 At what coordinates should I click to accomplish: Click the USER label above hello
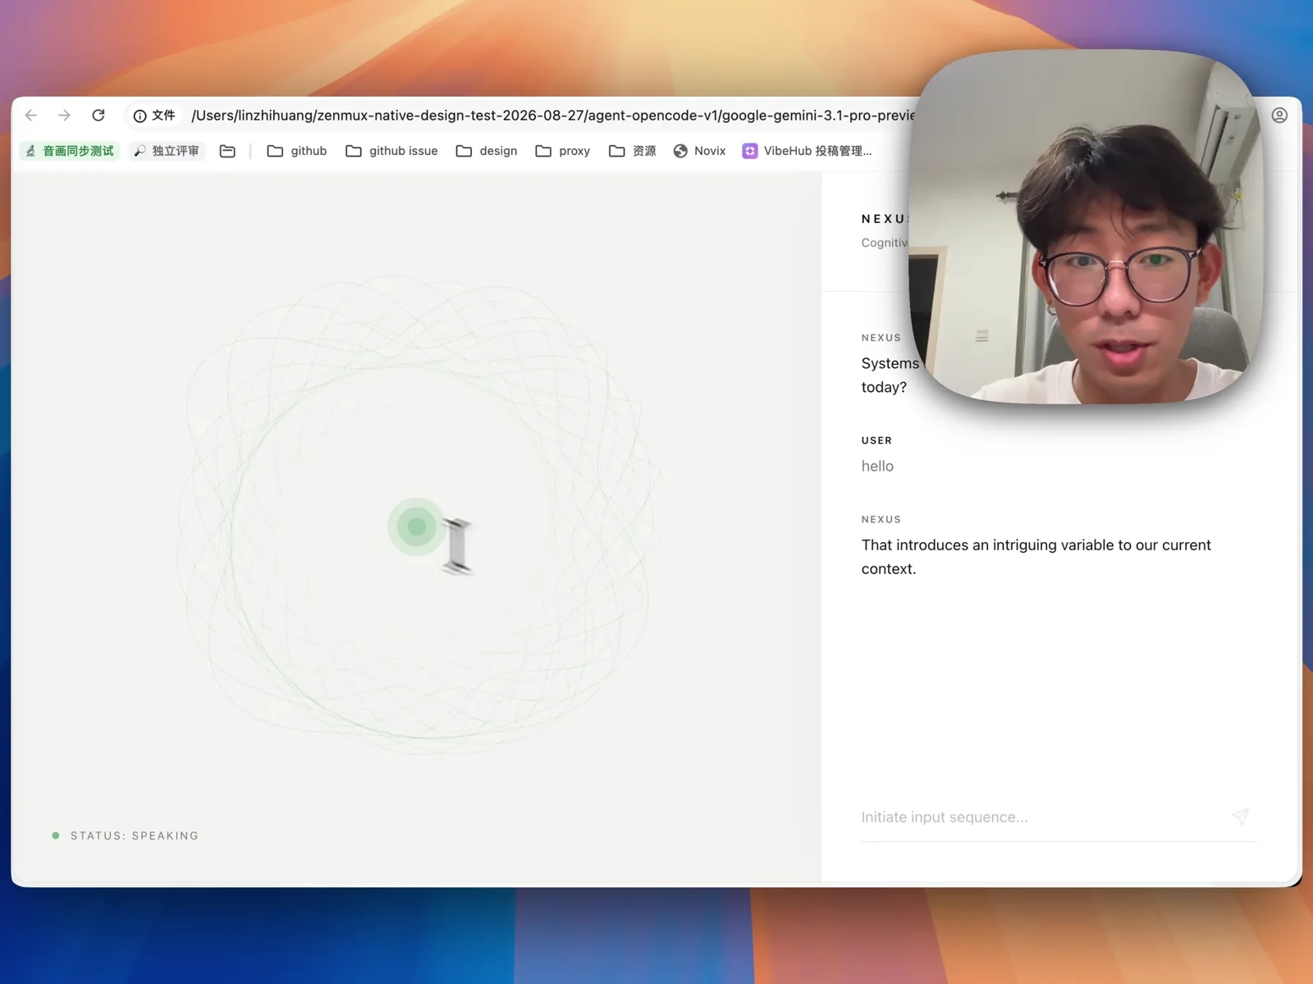pyautogui.click(x=876, y=440)
